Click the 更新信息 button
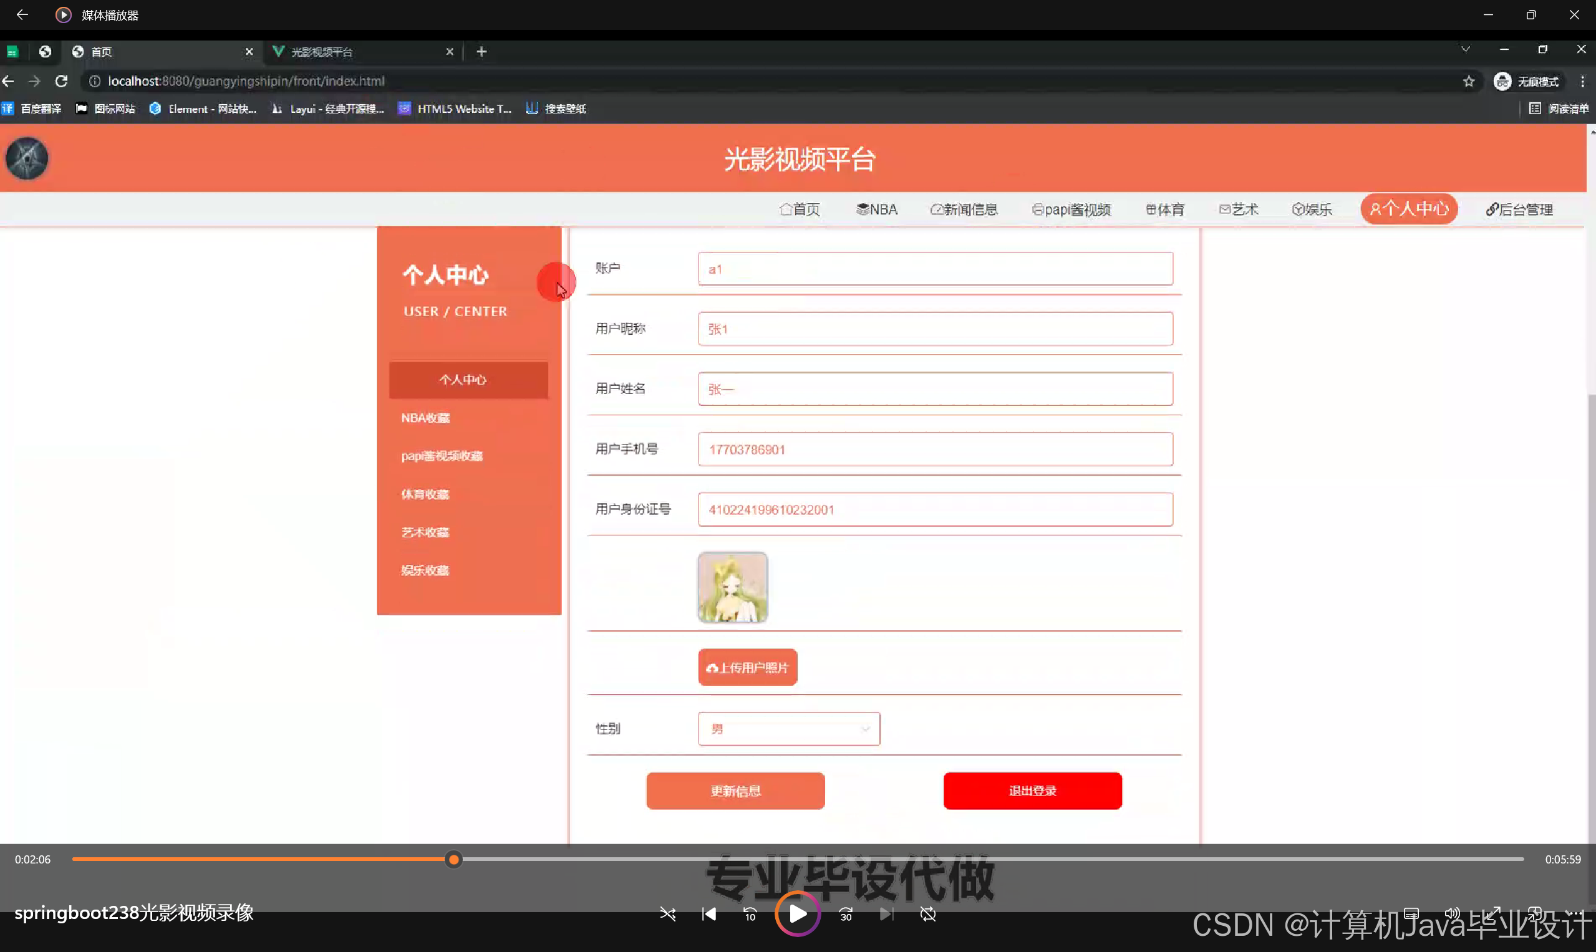Viewport: 1596px width, 952px height. tap(735, 791)
